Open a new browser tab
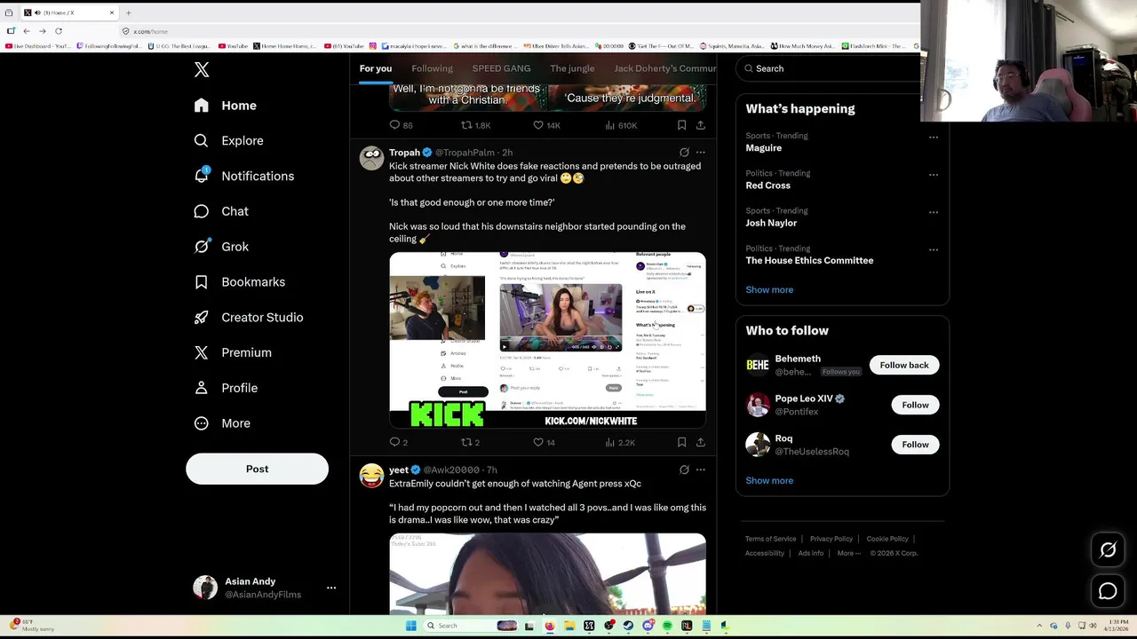 [128, 12]
